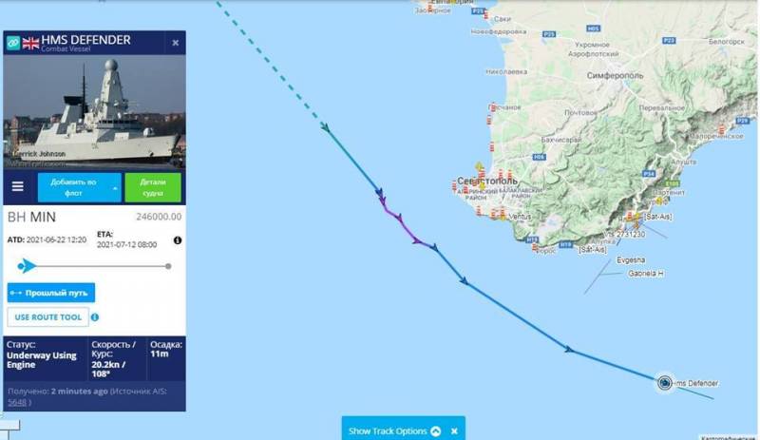
Task: Add vessel to fleet with Добавить во флот
Action: 73,187
